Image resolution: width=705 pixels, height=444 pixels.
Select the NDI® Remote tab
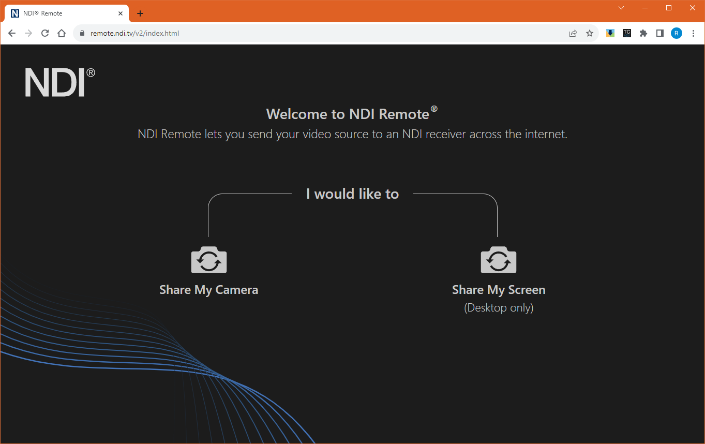62,13
